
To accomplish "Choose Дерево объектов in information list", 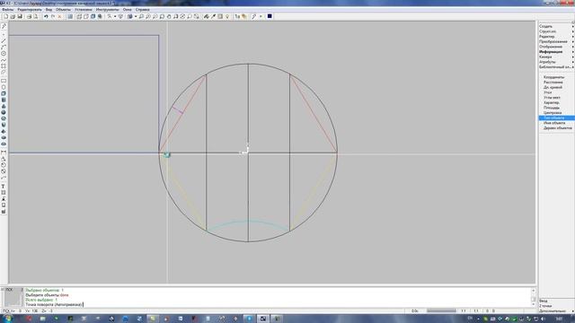I will coord(557,128).
